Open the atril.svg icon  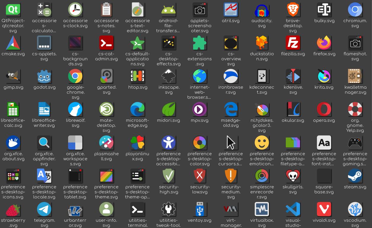pyautogui.click(x=231, y=10)
